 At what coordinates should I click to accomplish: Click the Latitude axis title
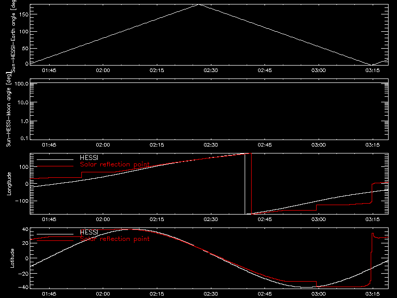click(x=12, y=258)
